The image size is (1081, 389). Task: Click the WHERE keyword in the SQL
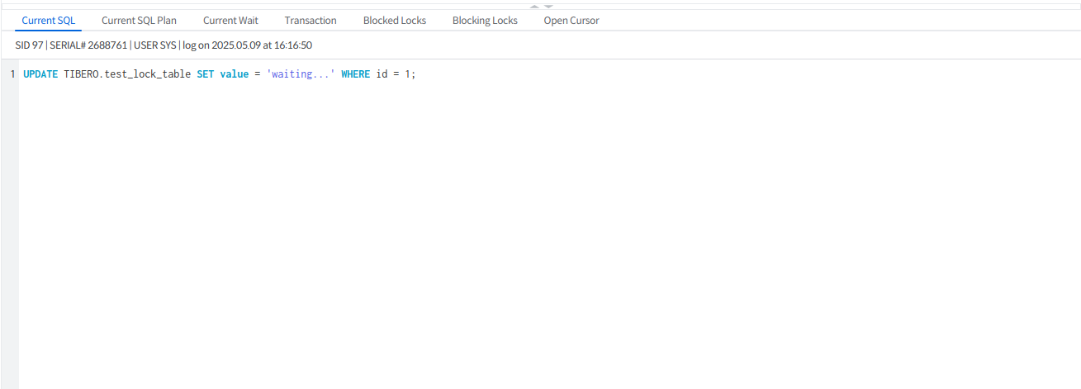[355, 74]
